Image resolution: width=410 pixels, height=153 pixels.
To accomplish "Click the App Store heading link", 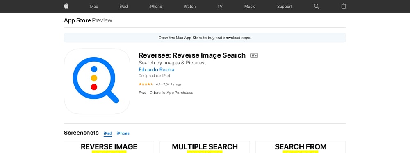I will [x=77, y=20].
